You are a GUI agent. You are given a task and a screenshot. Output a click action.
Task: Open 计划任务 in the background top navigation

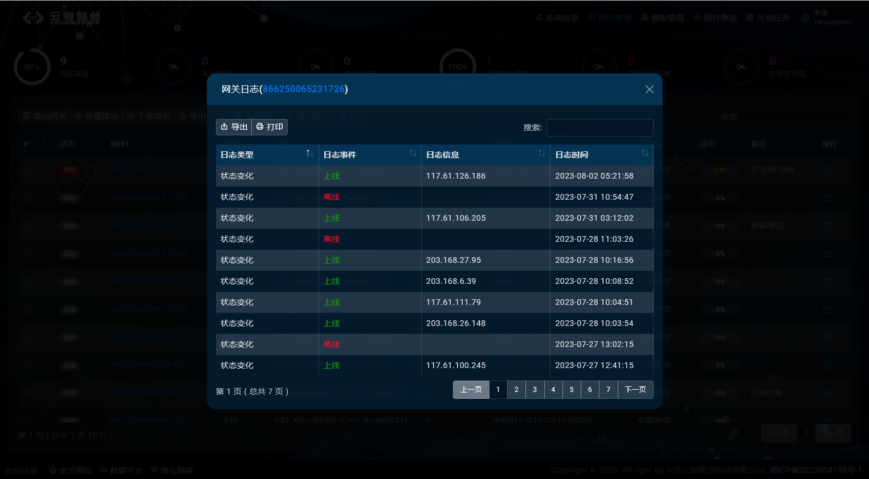coord(768,18)
